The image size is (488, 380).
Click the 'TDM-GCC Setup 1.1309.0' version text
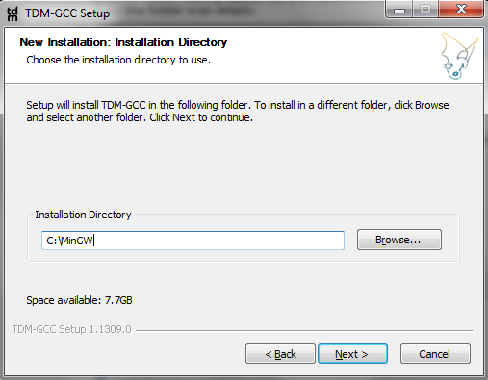tap(72, 329)
